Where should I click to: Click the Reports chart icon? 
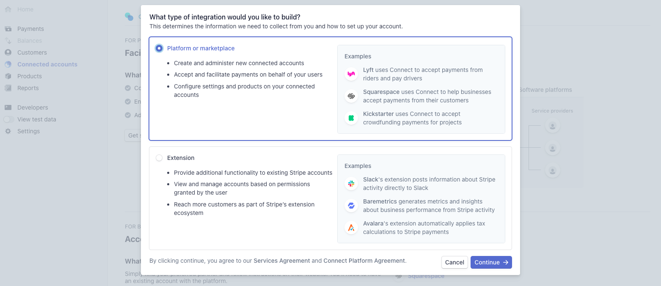(8, 88)
